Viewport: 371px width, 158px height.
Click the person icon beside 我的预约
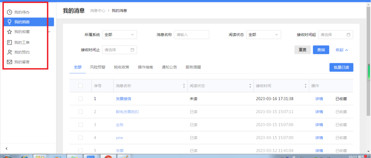click(9, 52)
